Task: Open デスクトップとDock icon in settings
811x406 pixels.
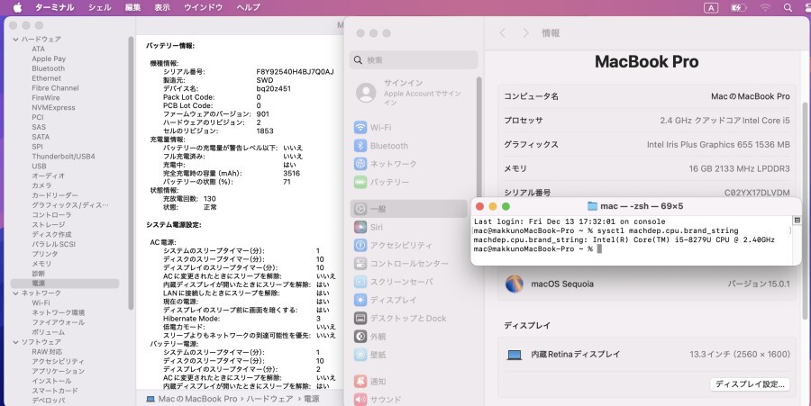Action: [360, 318]
